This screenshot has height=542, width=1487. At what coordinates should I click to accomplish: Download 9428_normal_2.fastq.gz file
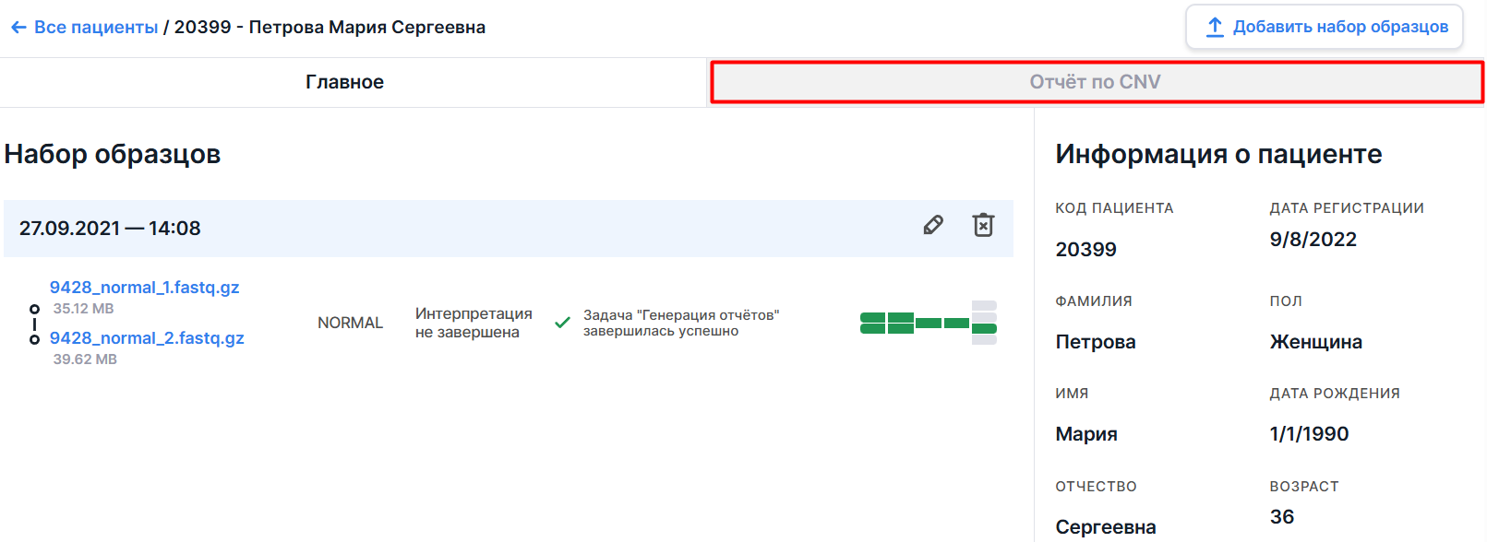click(147, 338)
